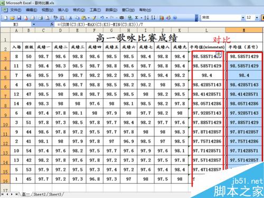Select the 高一 sheet tab

click(x=26, y=194)
